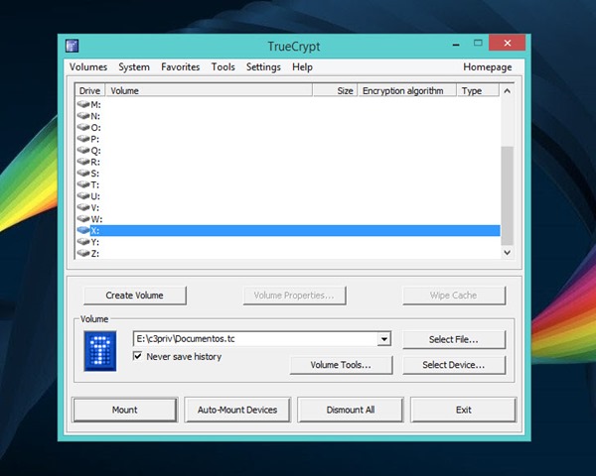Select the P: drive icon

click(83, 139)
